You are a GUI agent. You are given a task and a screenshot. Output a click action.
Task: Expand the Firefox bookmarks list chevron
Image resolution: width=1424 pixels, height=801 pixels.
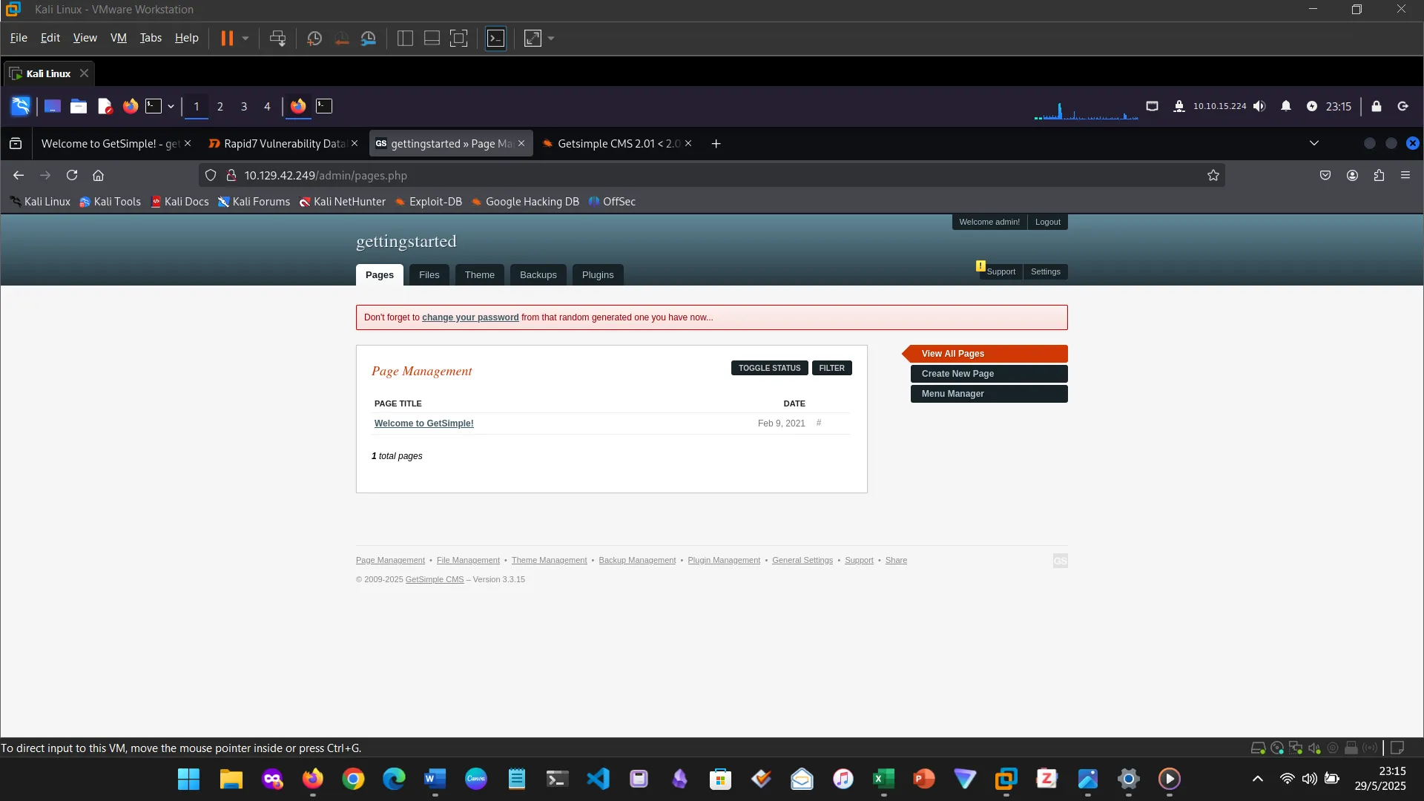1313,143
